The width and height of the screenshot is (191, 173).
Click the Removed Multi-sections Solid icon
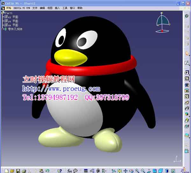(x=187, y=126)
